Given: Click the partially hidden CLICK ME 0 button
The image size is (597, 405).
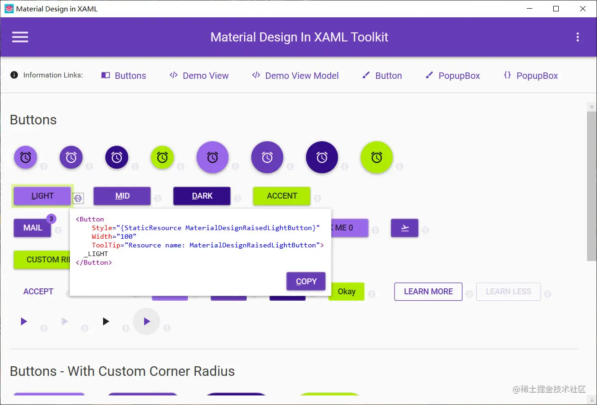Looking at the screenshot, I should click(350, 228).
